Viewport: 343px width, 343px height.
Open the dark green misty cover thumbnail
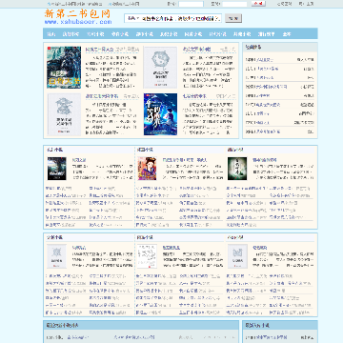(x=237, y=169)
